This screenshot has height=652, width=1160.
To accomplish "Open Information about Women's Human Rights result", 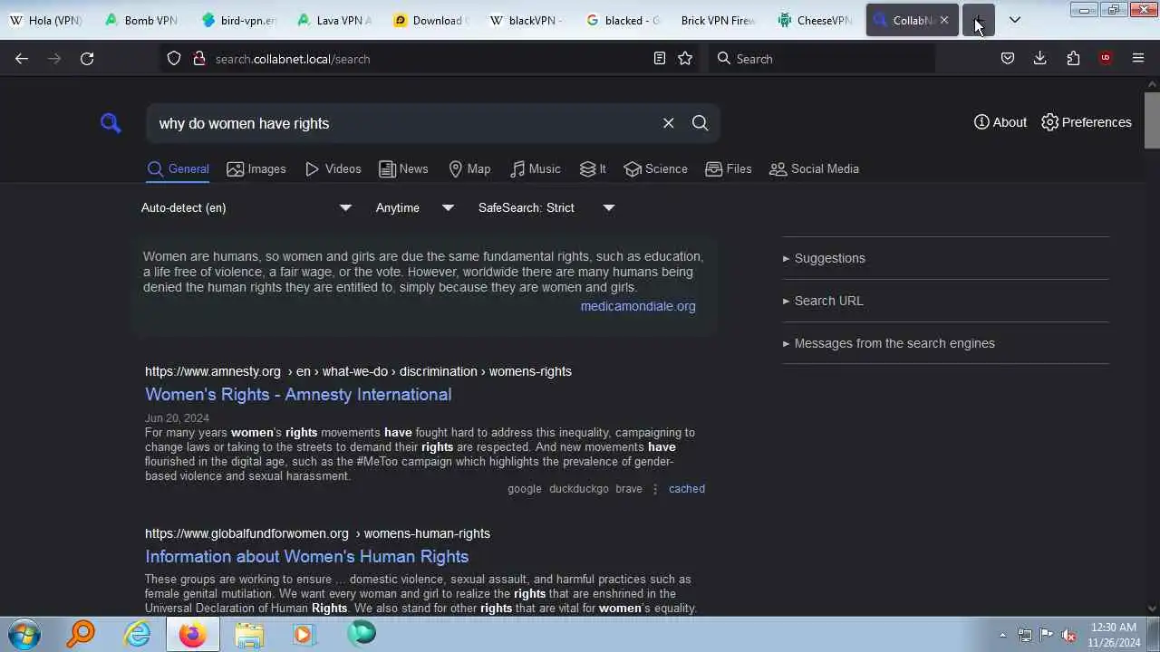I will click(306, 556).
